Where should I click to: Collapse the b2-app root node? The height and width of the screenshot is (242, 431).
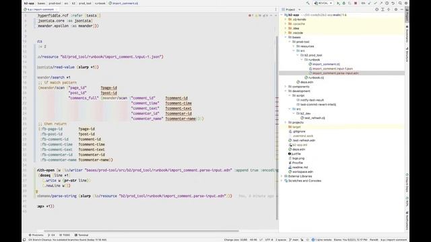[x=281, y=15]
